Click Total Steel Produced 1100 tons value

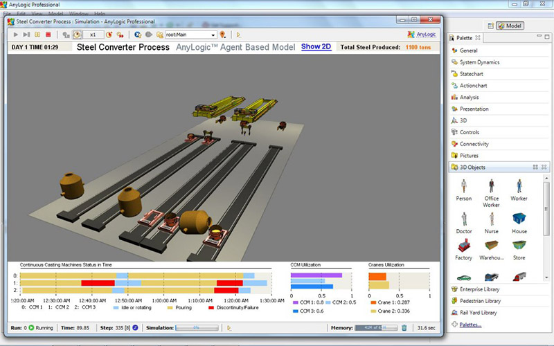coord(418,47)
